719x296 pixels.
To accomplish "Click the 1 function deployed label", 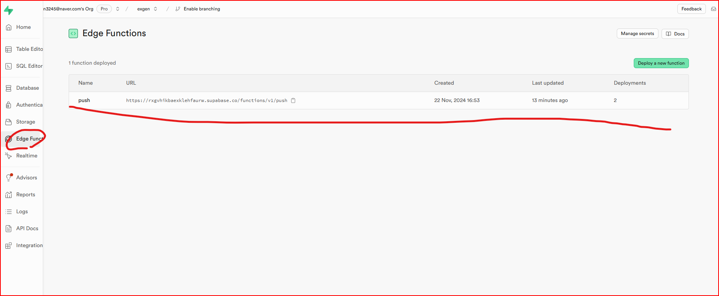I will click(x=92, y=63).
